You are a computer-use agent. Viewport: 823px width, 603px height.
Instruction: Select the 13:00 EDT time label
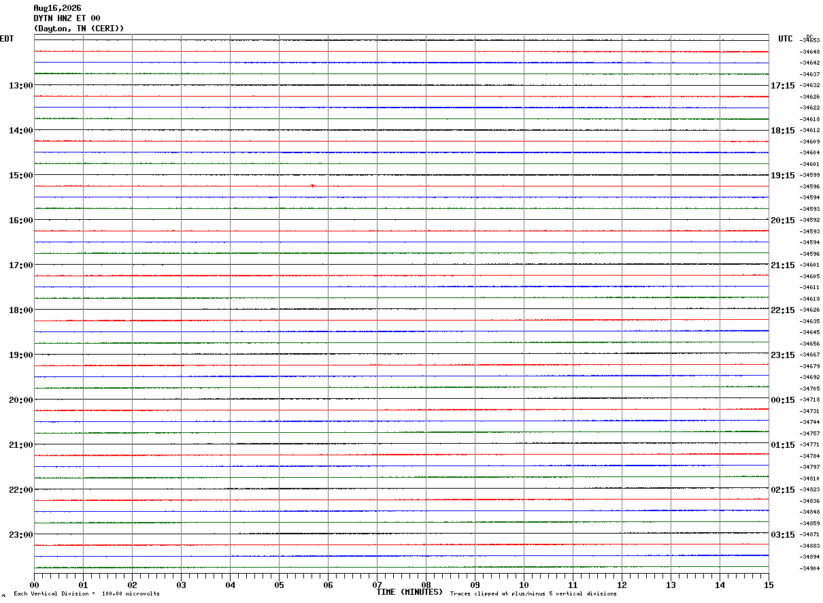pyautogui.click(x=20, y=86)
